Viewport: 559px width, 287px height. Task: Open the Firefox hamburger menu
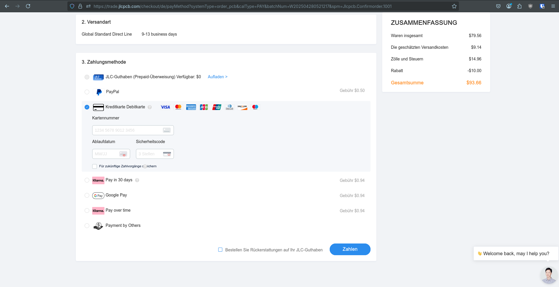tap(553, 6)
